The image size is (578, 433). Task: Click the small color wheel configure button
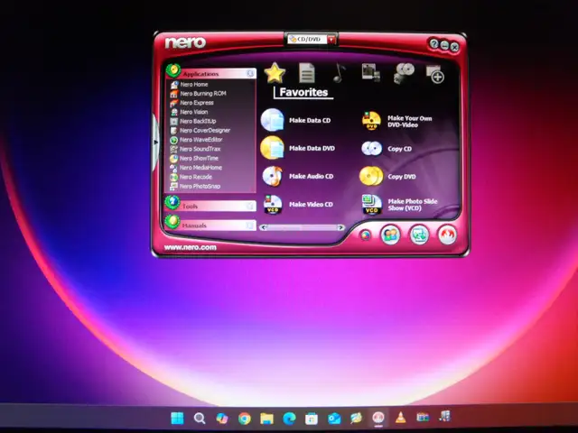(x=365, y=235)
